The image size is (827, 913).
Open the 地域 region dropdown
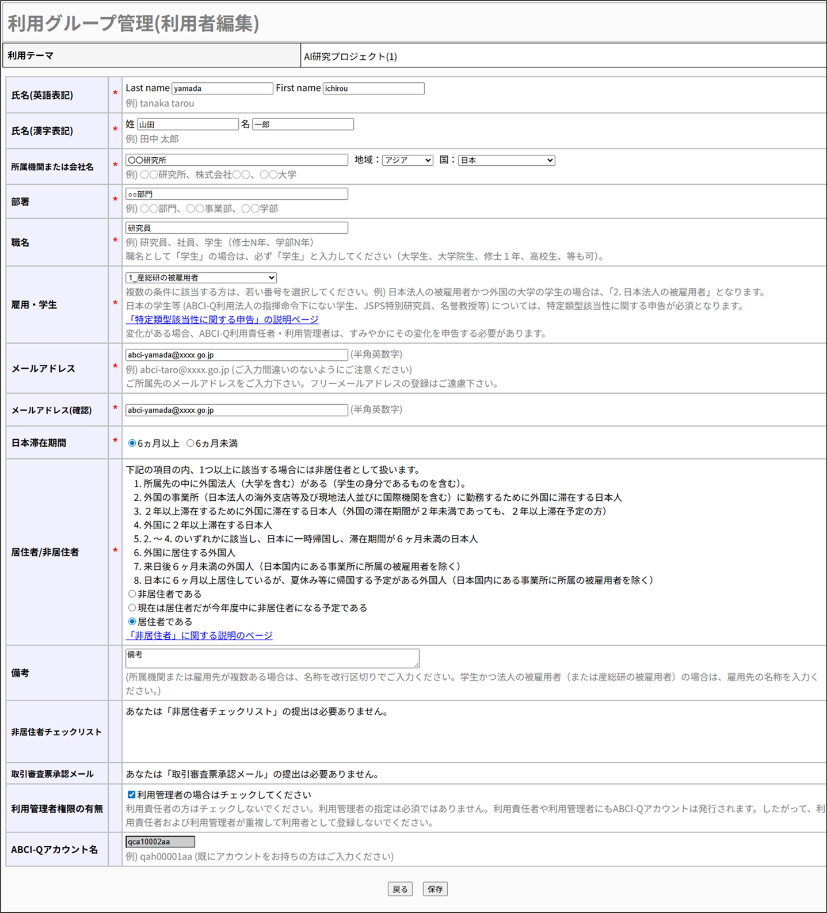point(407,161)
